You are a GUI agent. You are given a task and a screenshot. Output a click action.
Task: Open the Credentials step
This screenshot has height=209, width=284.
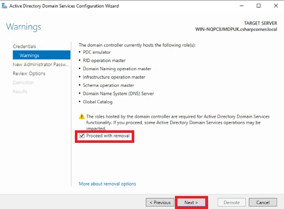click(24, 47)
